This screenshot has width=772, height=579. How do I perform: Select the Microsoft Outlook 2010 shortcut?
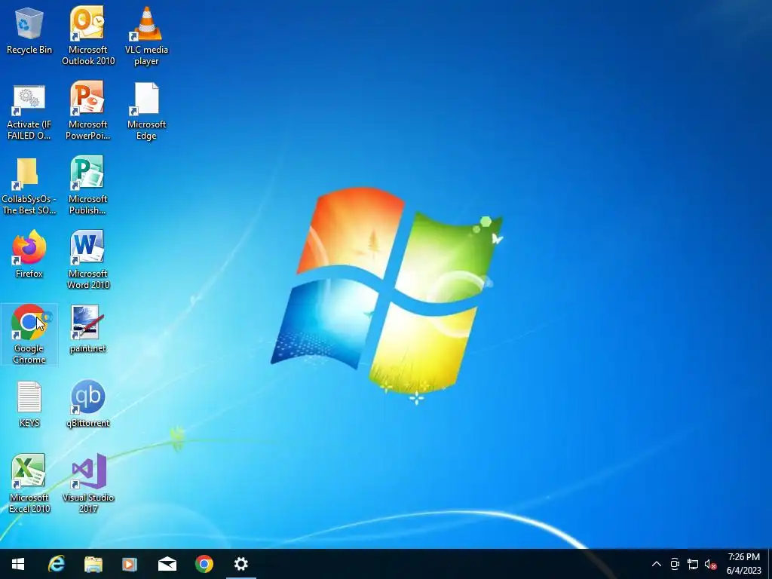point(87,35)
